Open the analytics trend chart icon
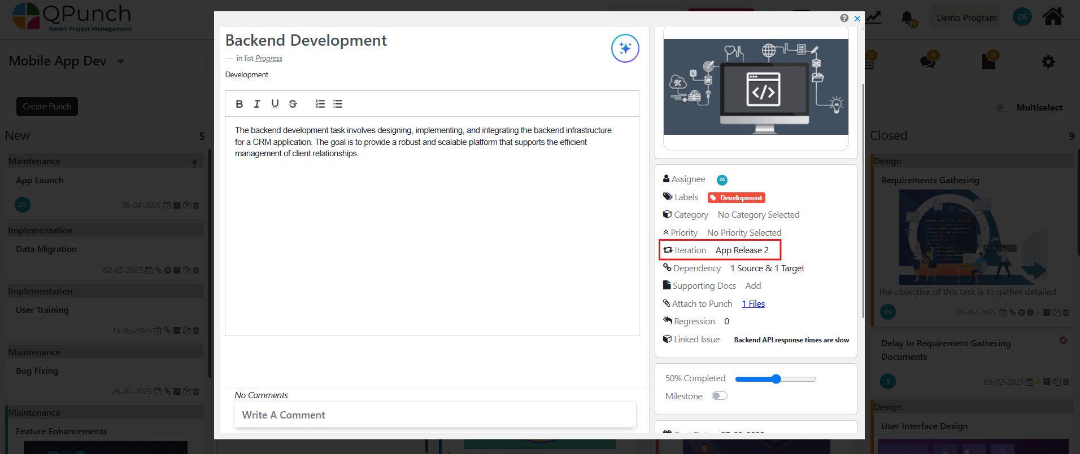 [x=873, y=17]
